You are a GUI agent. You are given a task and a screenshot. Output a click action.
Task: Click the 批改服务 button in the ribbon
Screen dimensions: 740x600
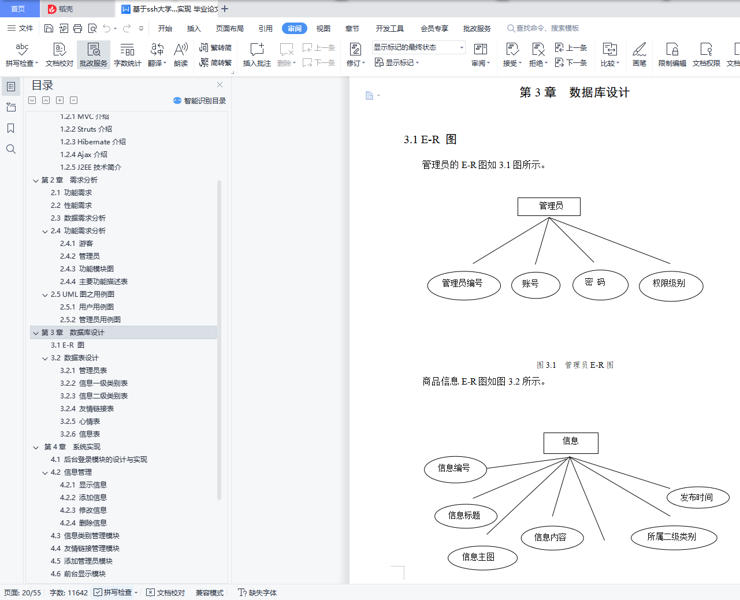pyautogui.click(x=94, y=55)
